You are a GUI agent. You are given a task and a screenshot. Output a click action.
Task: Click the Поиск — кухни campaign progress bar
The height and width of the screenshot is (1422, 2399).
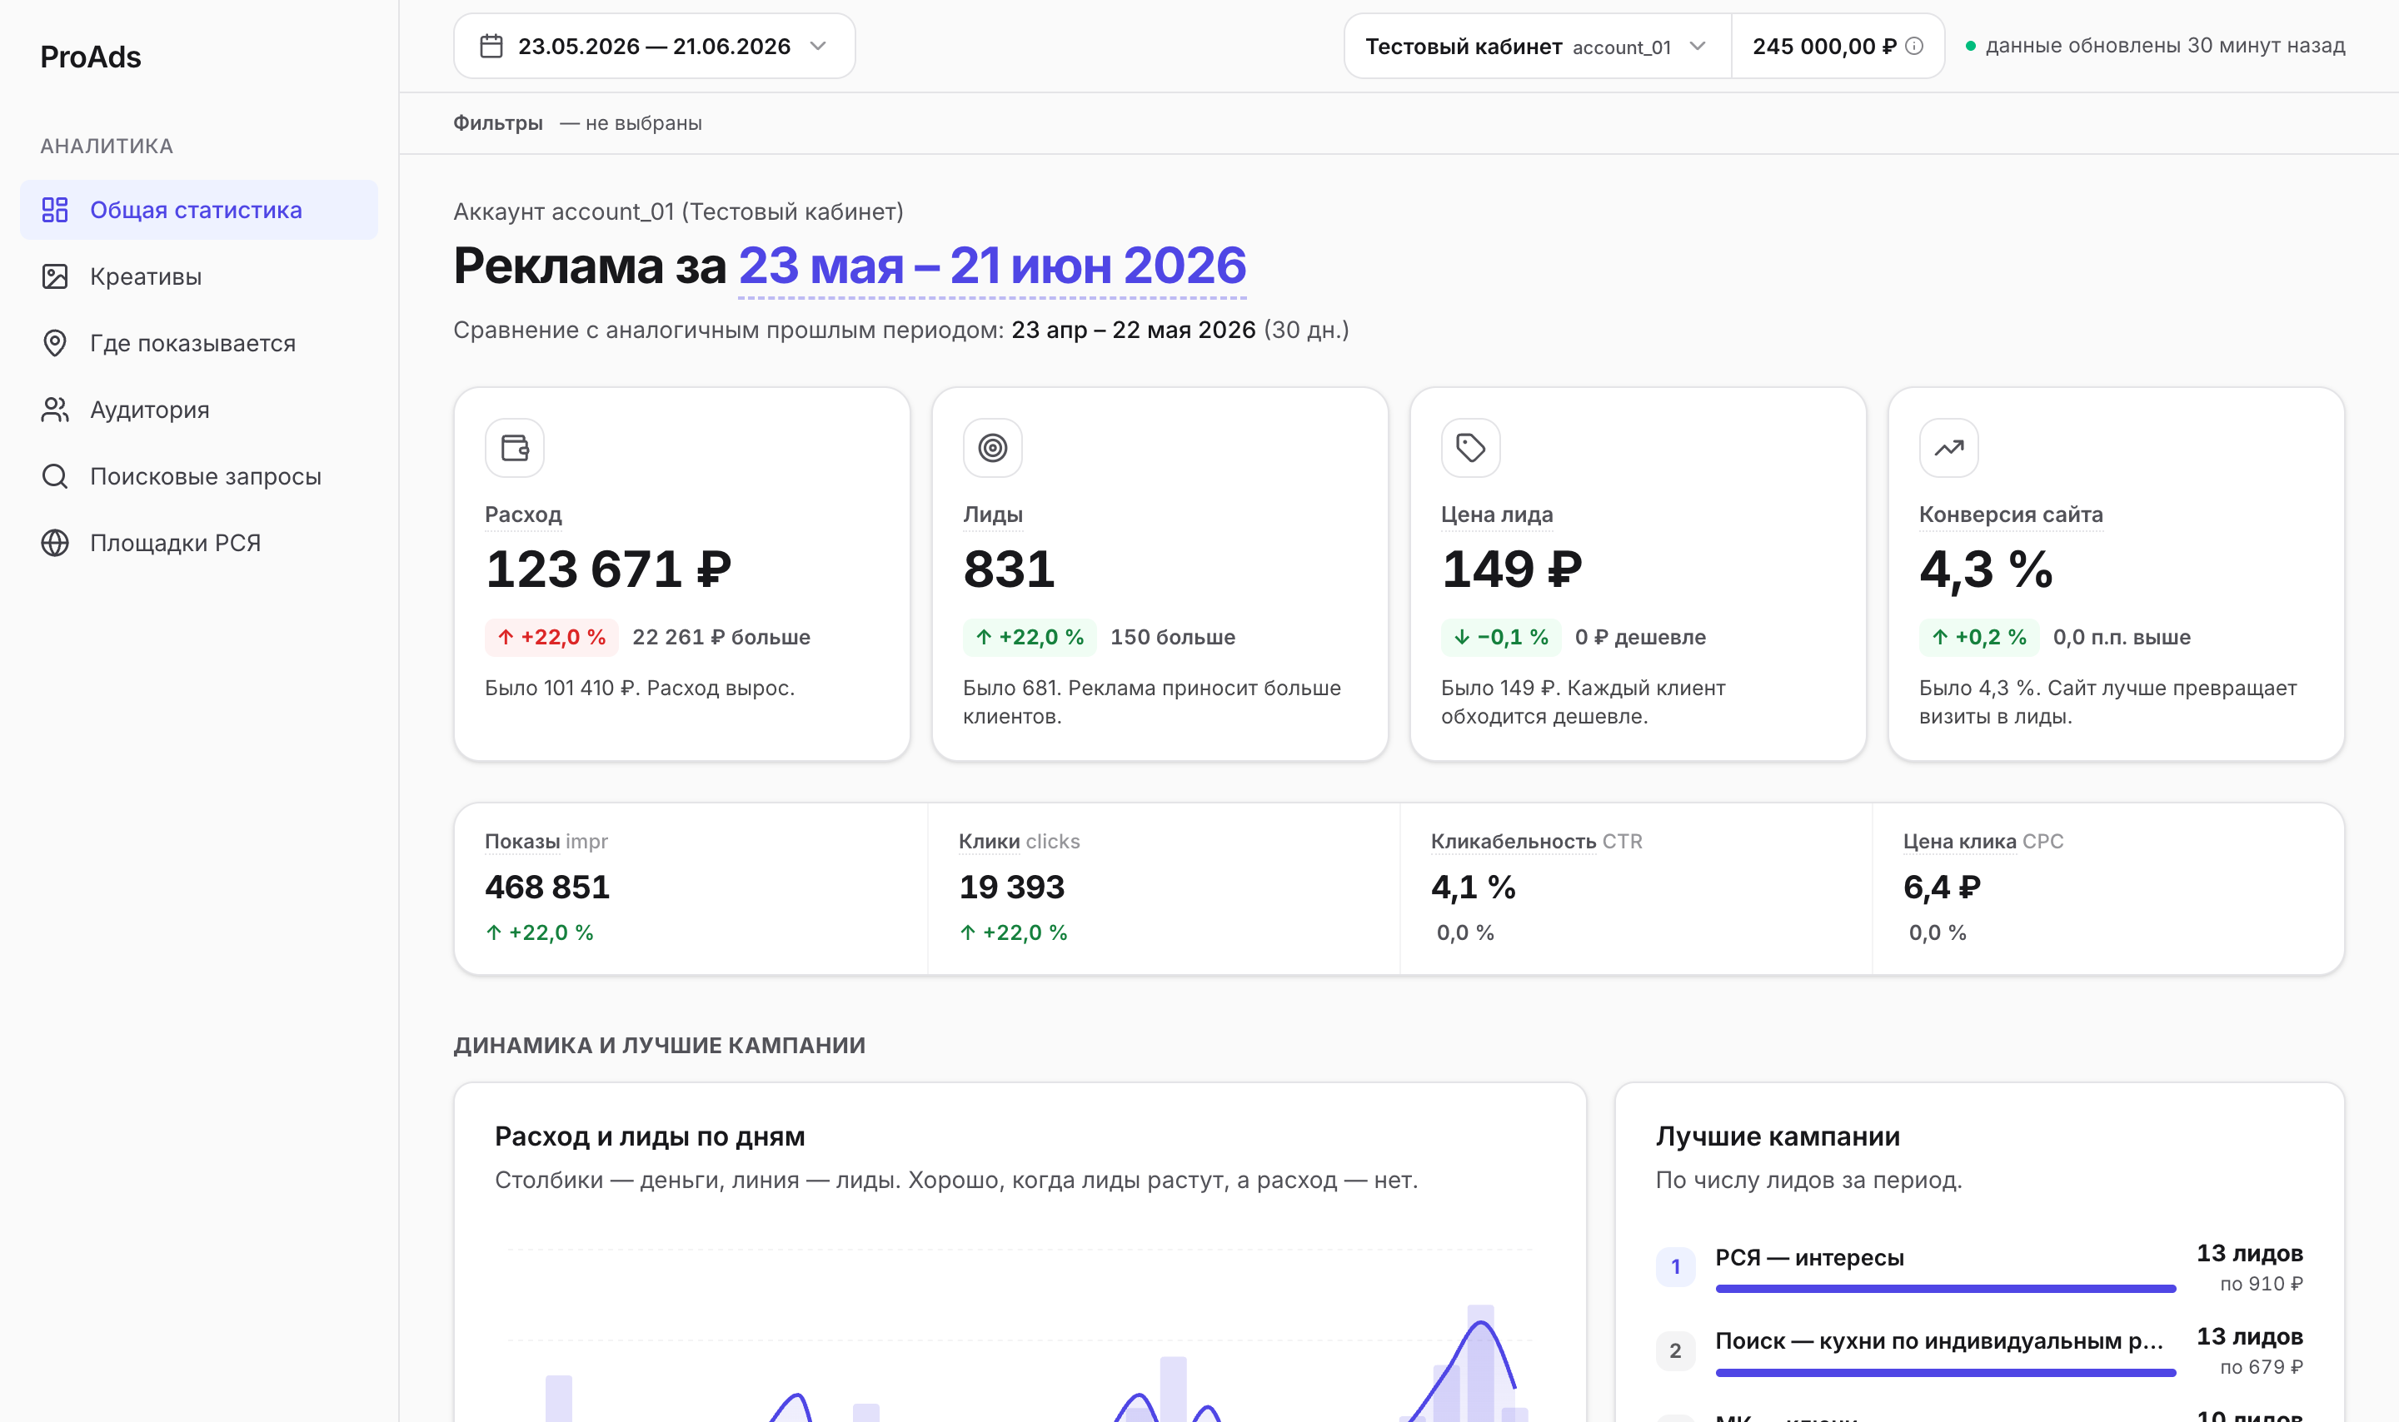click(x=1945, y=1373)
